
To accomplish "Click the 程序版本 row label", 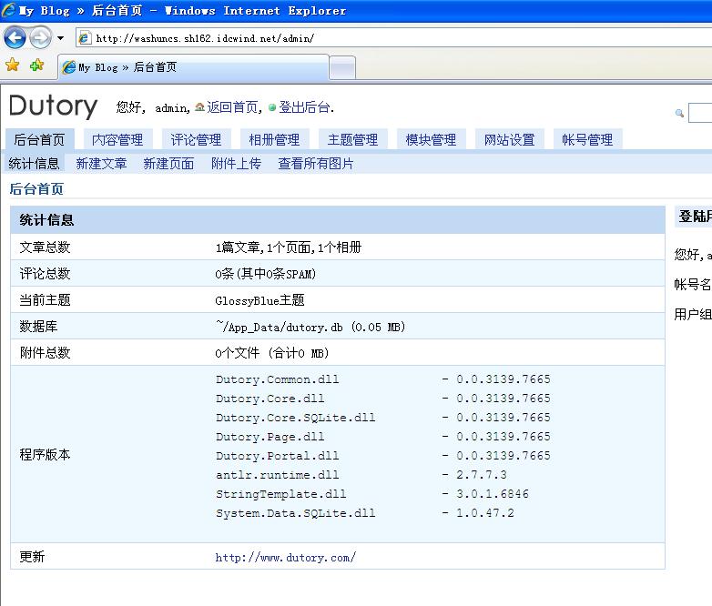I will tap(45, 454).
